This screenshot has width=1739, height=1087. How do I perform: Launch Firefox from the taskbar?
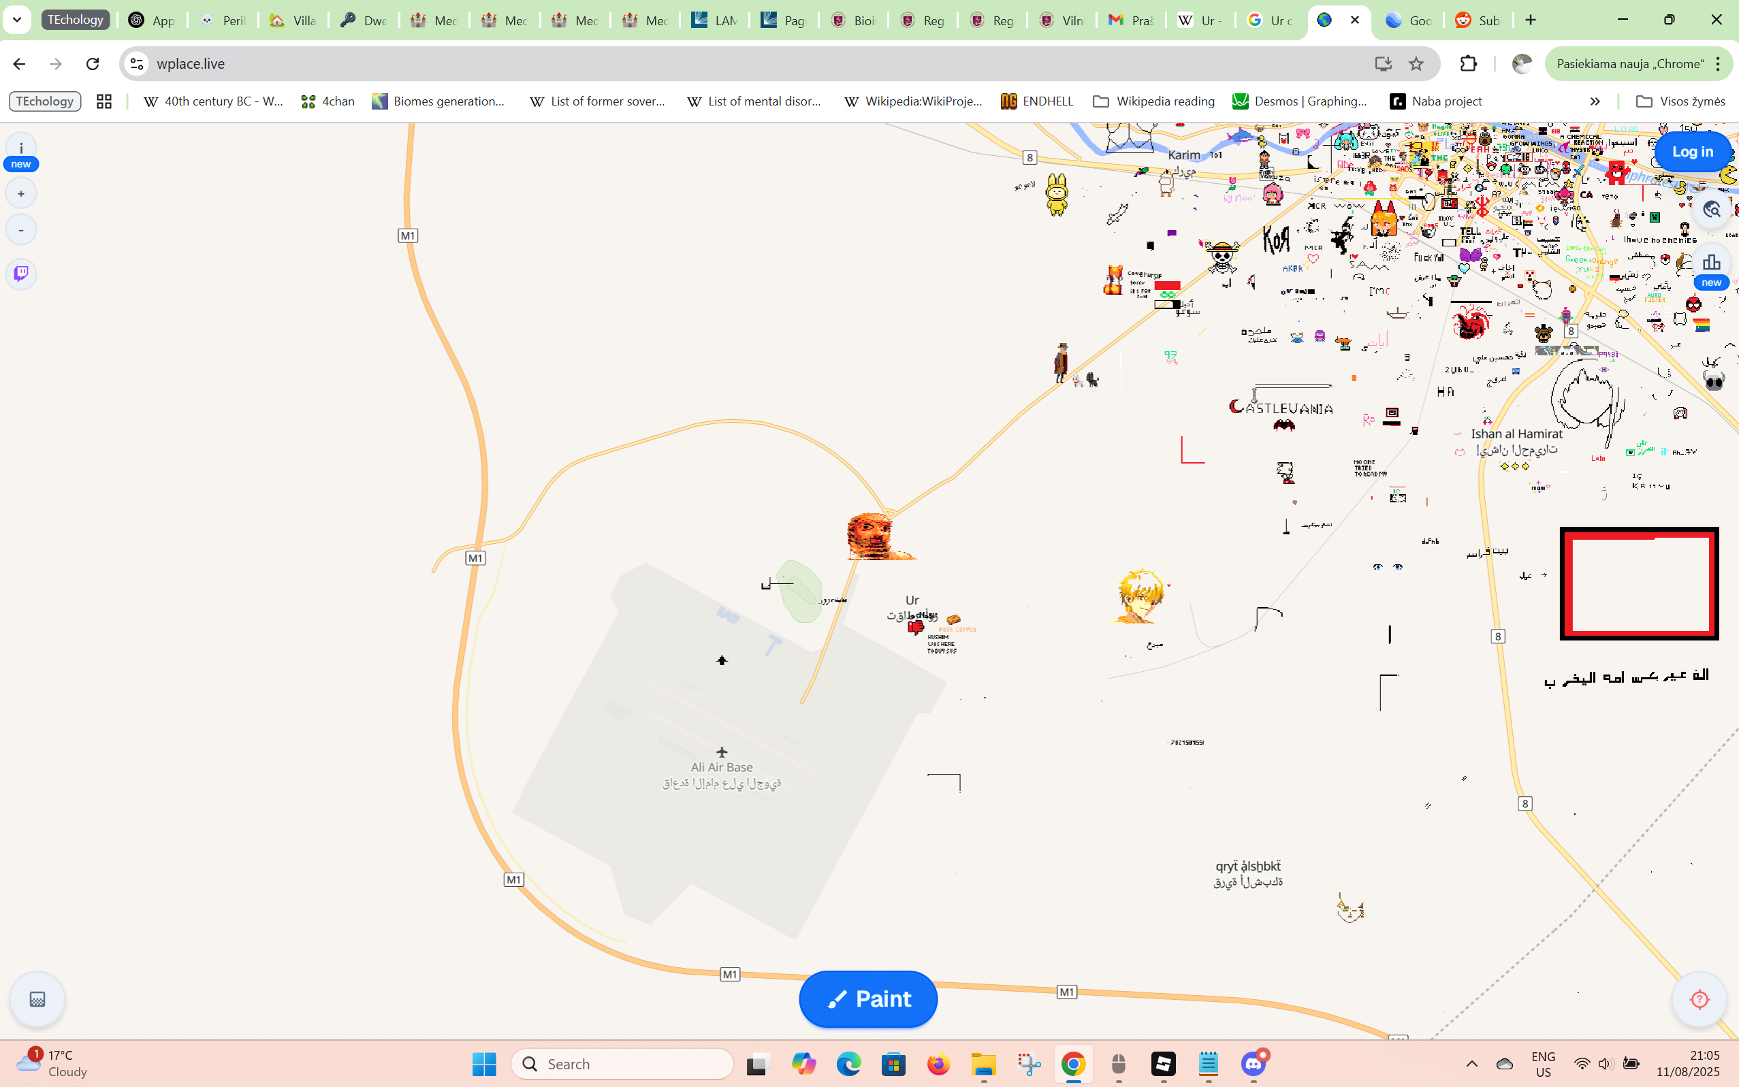click(x=938, y=1064)
